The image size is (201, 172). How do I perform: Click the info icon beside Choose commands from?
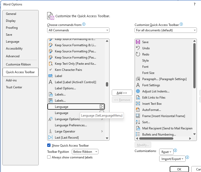tap(84, 24)
